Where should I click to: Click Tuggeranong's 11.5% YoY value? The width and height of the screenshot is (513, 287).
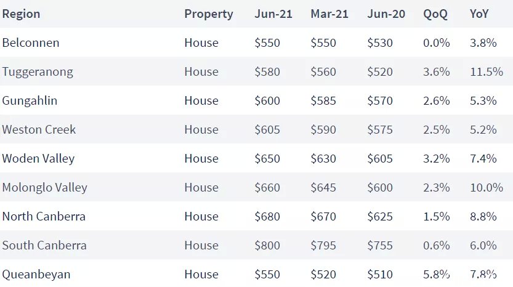point(487,72)
